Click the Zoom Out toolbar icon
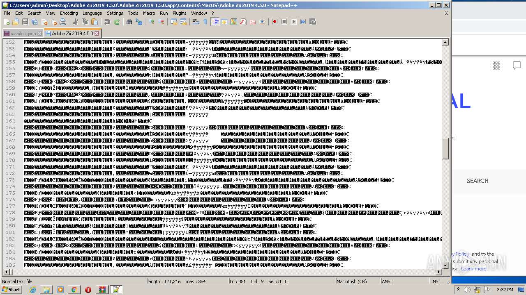This screenshot has height=295, width=526. 161,22
